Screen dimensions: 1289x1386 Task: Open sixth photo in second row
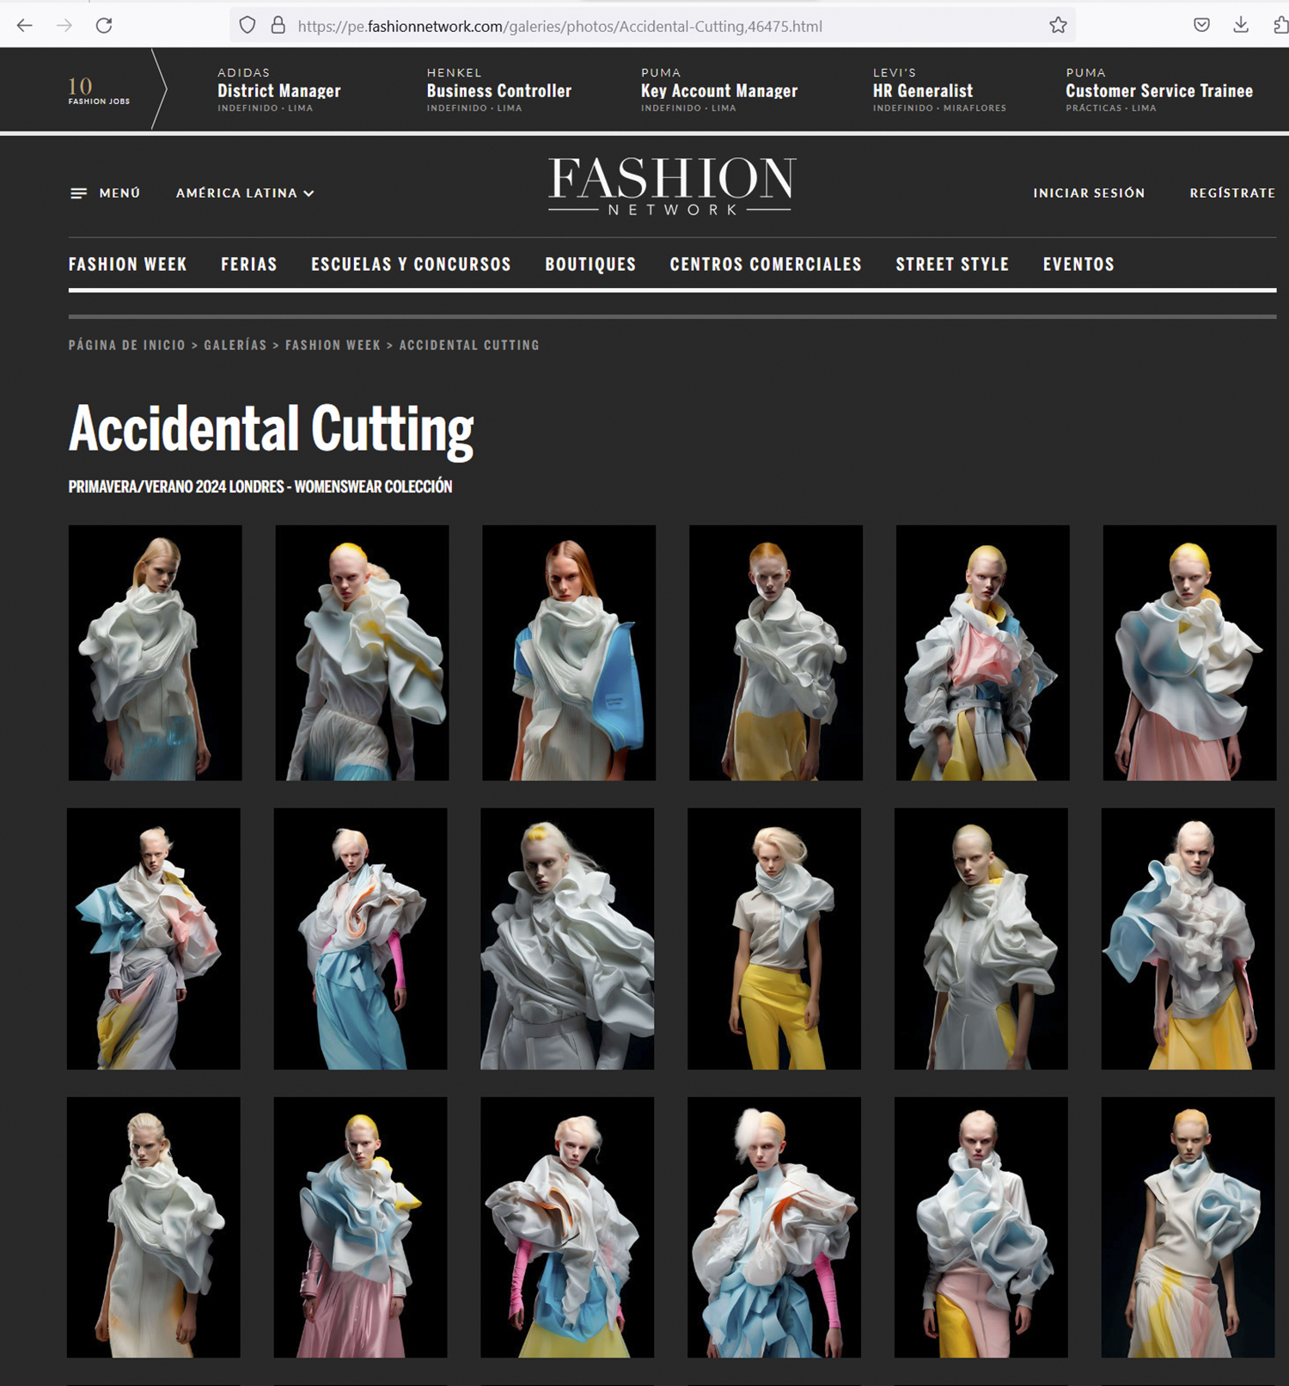pos(1188,938)
